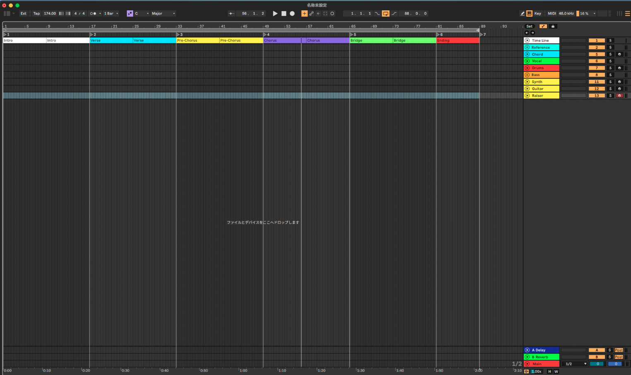Click the Stop button in the transport
Image resolution: width=631 pixels, height=375 pixels.
pyautogui.click(x=284, y=14)
